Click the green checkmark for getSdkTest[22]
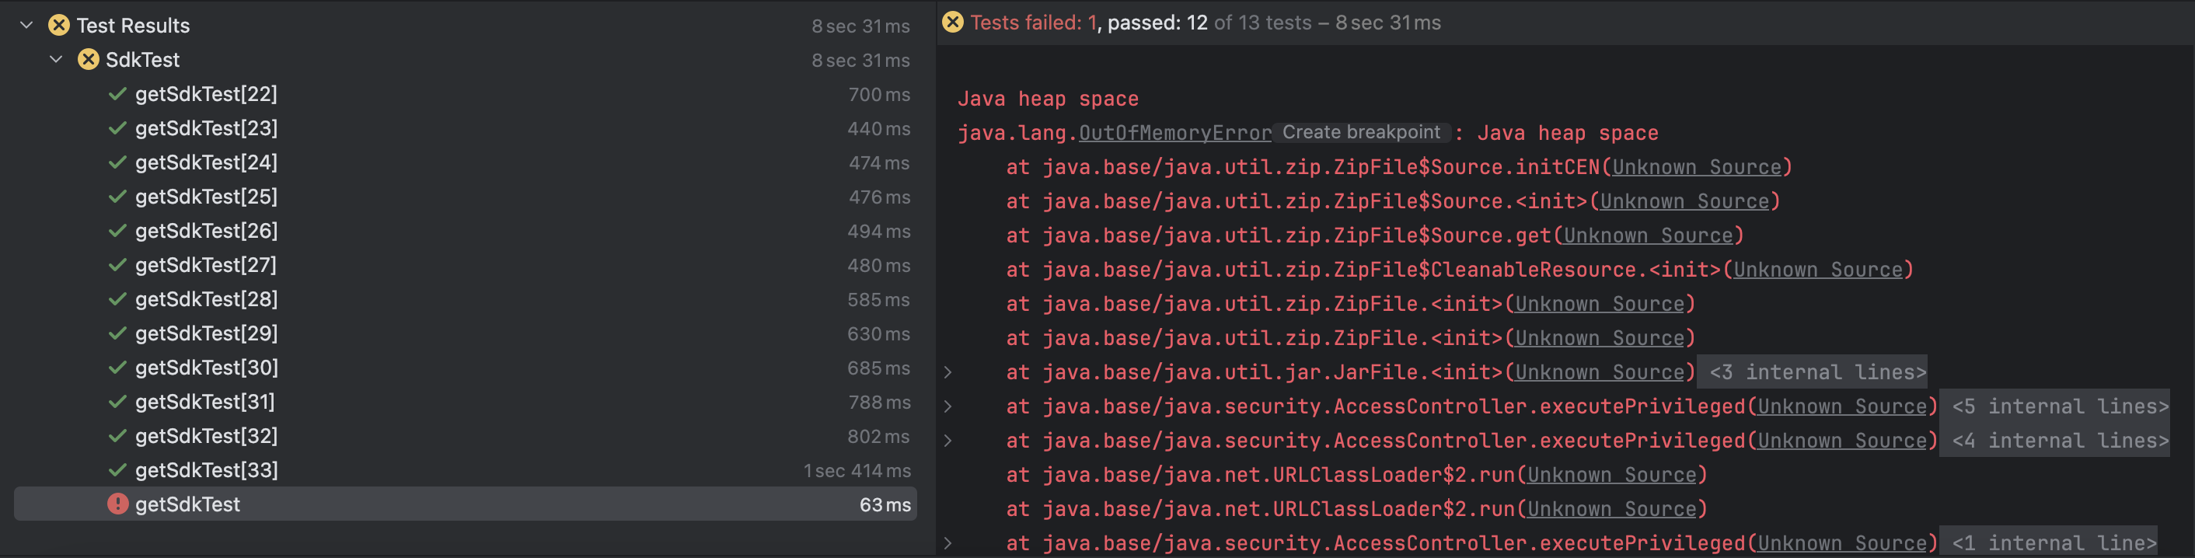The height and width of the screenshot is (558, 2195). click(117, 94)
